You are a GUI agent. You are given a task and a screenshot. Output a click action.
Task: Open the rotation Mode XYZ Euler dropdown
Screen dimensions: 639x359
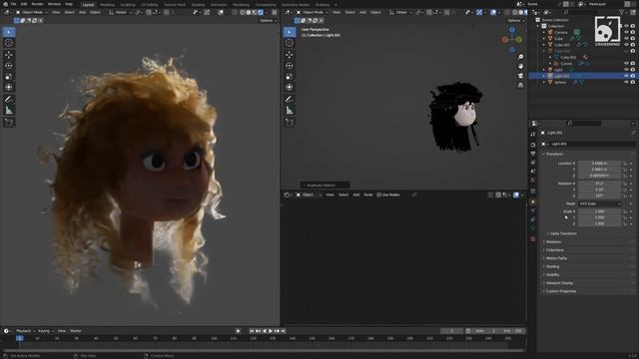[600, 203]
